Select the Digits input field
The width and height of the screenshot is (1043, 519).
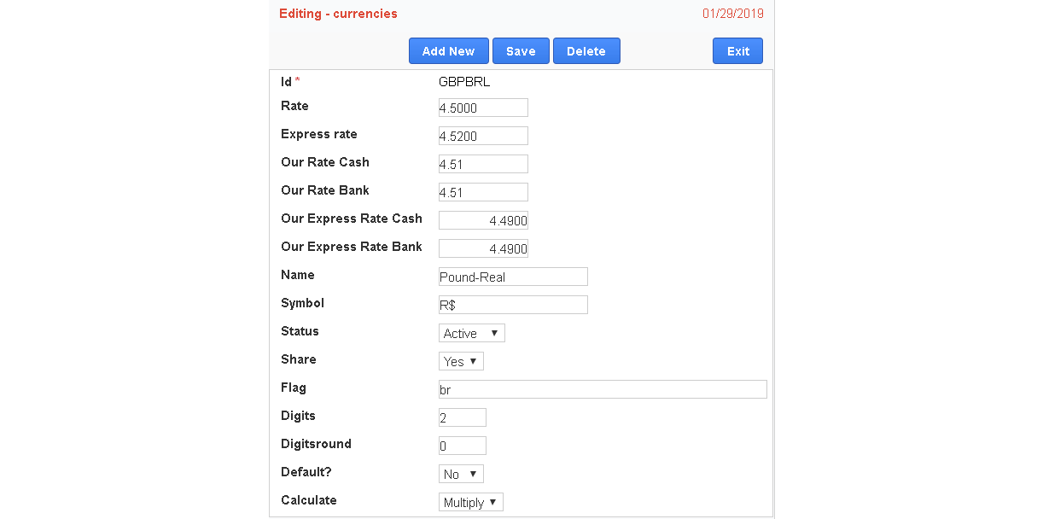click(x=462, y=417)
